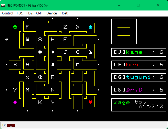The height and width of the screenshot is (129, 168).
Task: Open the CMT cassette menu
Action: 40,13
